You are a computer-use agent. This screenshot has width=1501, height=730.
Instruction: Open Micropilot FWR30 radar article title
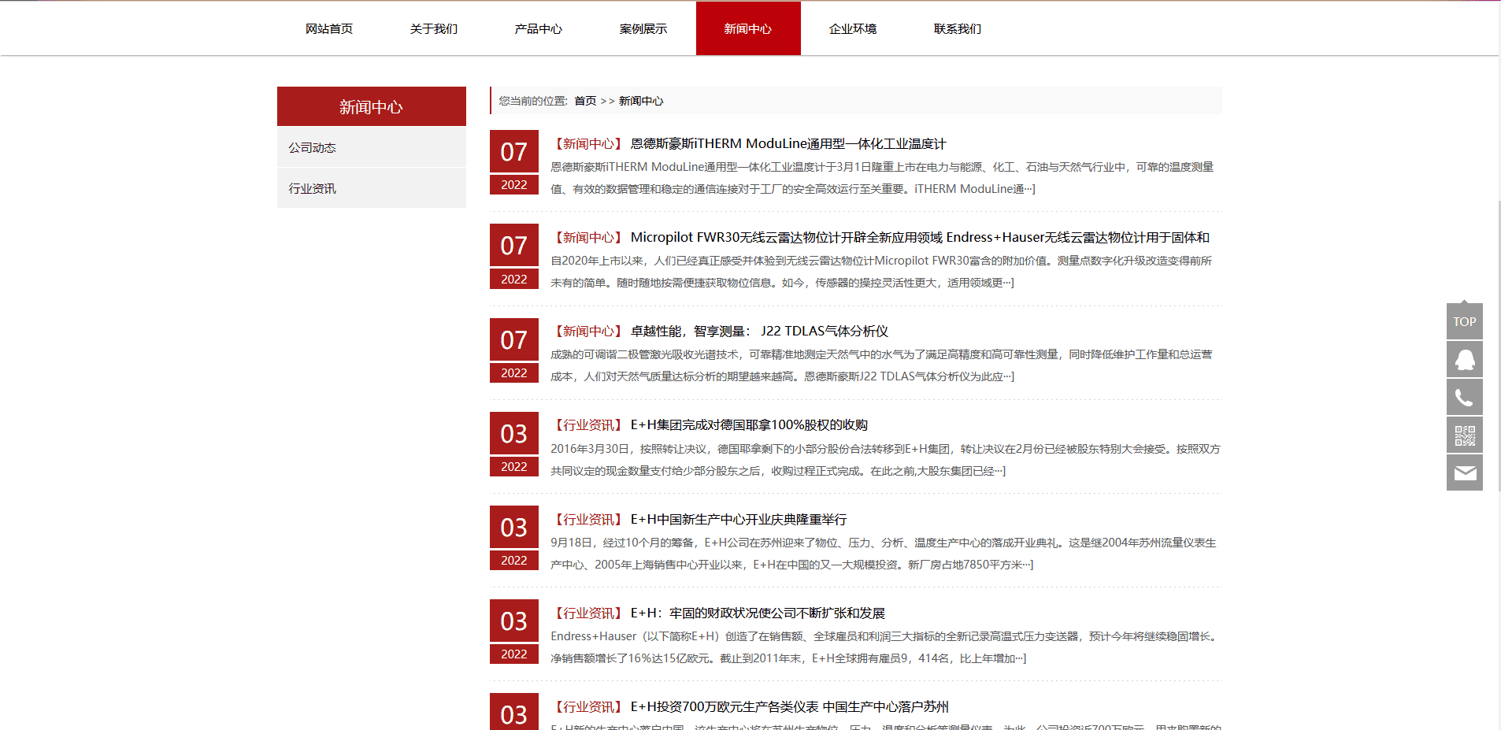coord(919,238)
